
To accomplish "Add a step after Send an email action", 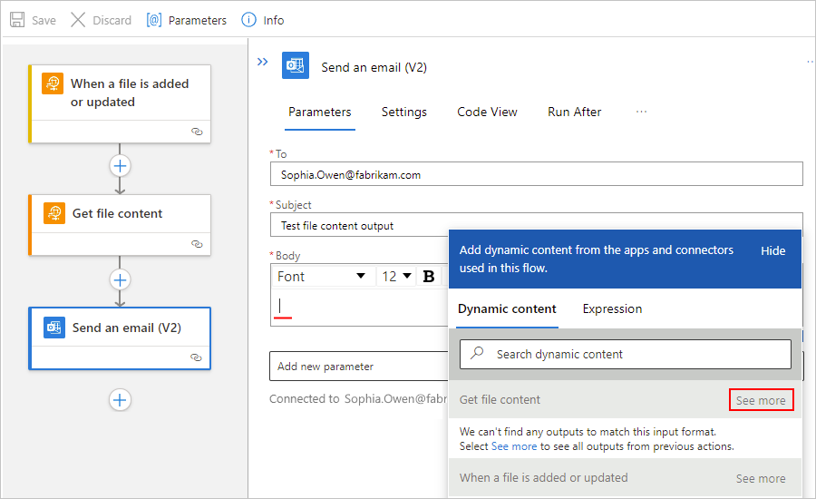I will tap(120, 399).
